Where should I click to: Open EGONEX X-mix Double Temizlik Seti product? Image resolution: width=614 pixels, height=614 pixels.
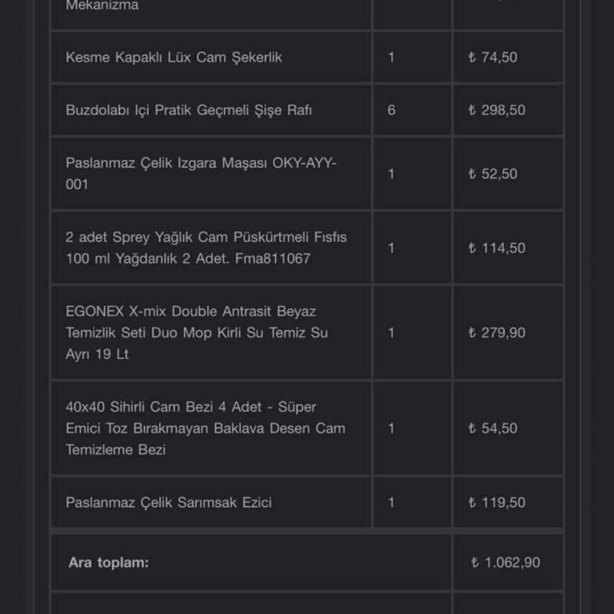pyautogui.click(x=197, y=333)
